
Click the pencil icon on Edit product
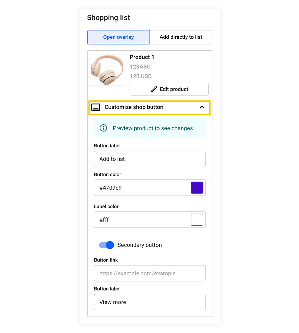(x=154, y=89)
